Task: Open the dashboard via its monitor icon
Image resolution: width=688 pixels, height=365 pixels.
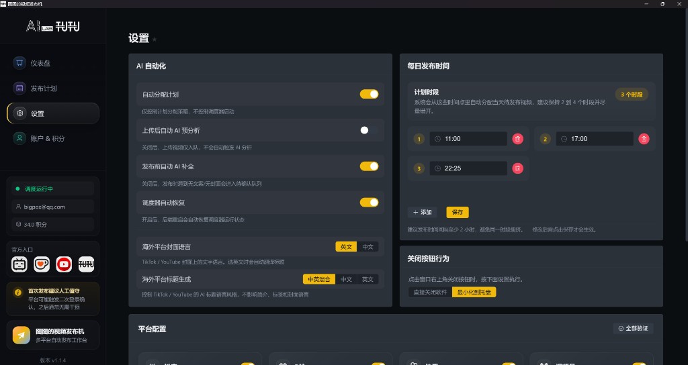Action: click(x=19, y=63)
